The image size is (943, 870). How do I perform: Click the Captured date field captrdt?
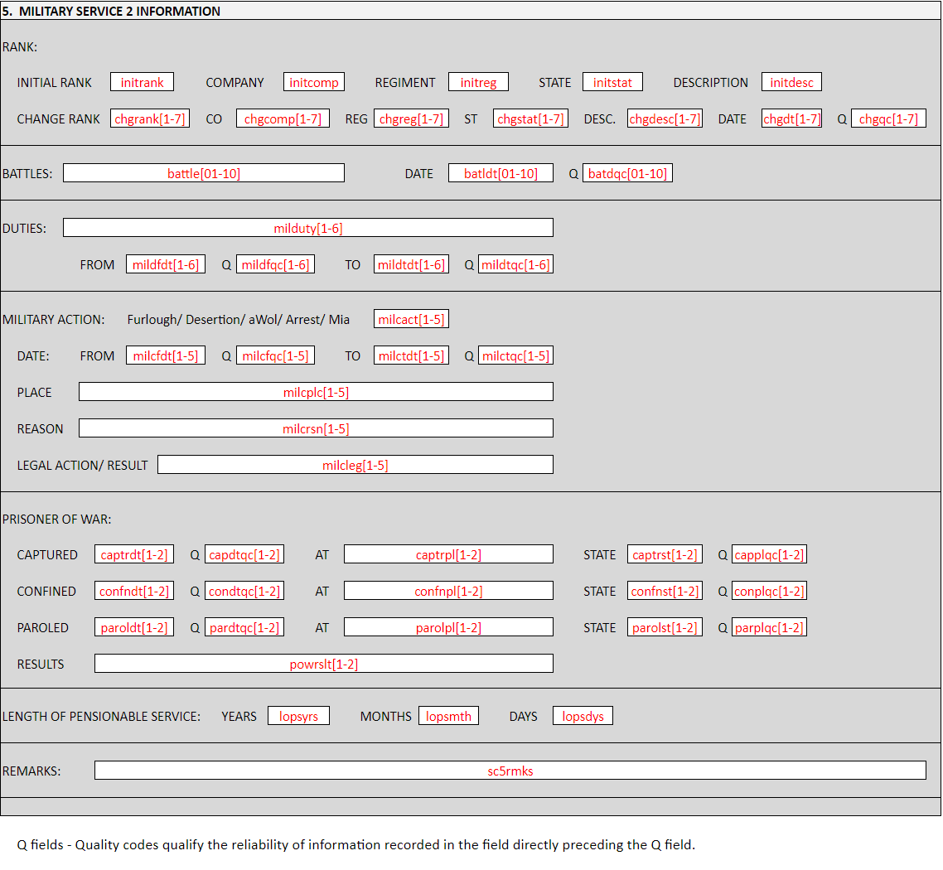[134, 554]
